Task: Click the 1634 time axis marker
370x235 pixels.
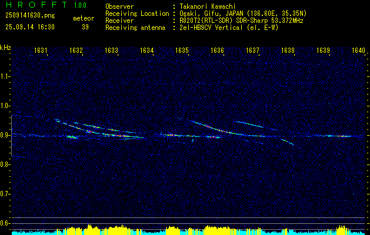Action: pyautogui.click(x=147, y=50)
